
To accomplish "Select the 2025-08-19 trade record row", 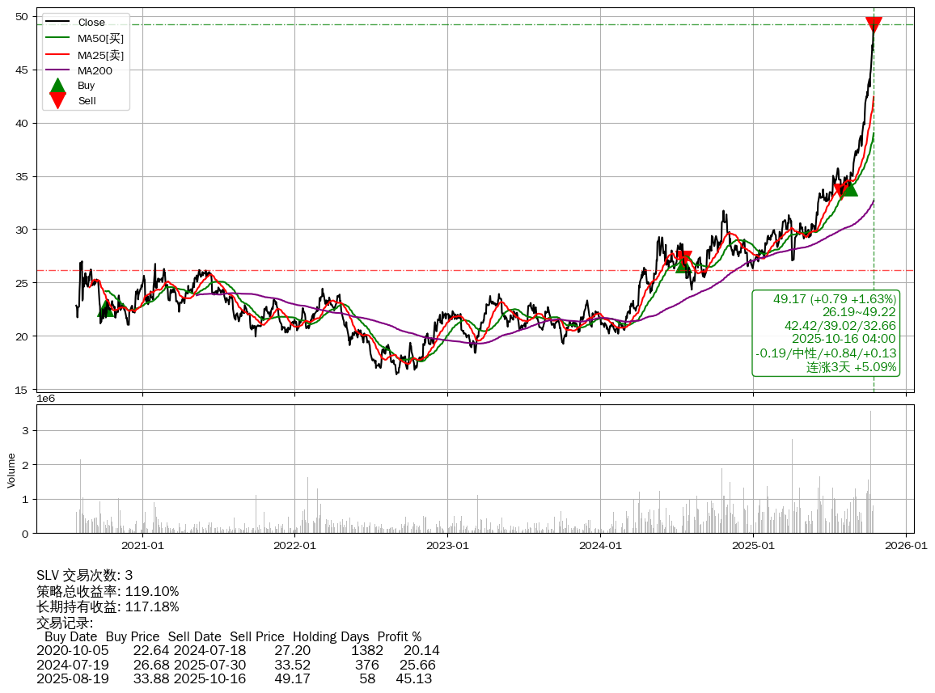I will pos(235,678).
